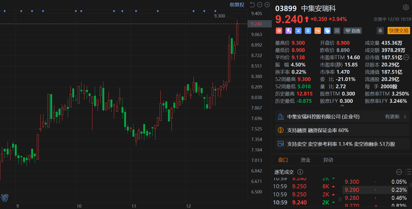
Task: Click the 交易中 12/30 10:59 status text
Action: click(x=392, y=19)
